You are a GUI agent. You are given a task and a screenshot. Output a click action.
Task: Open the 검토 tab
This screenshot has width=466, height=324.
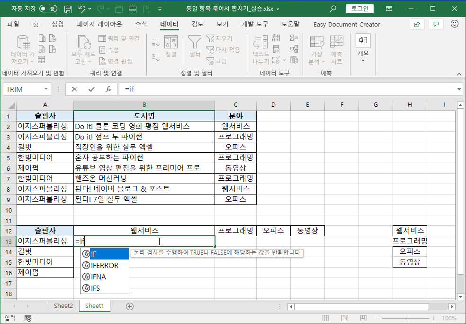click(197, 24)
